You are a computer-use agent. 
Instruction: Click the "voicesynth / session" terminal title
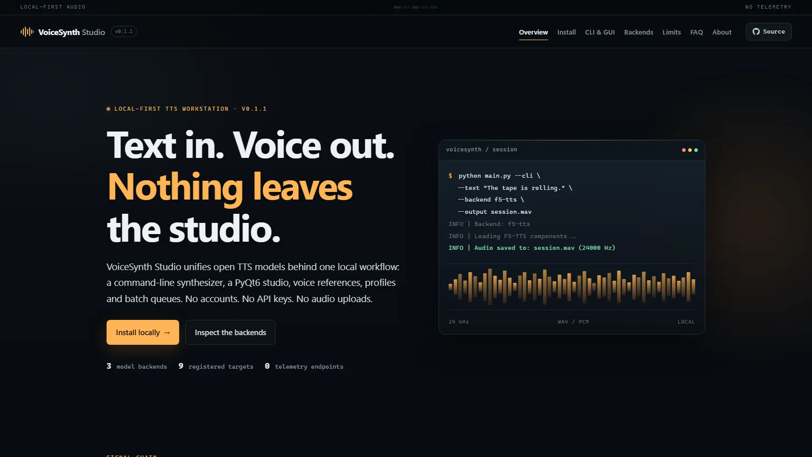click(482, 149)
